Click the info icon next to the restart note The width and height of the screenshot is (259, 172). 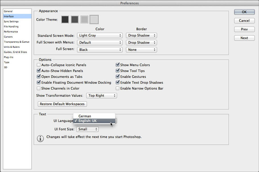click(40, 139)
